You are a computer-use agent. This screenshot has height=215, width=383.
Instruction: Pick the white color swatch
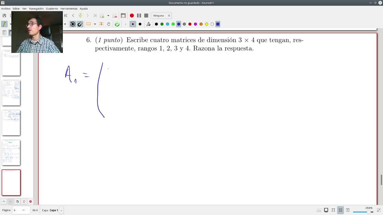pos(212,24)
